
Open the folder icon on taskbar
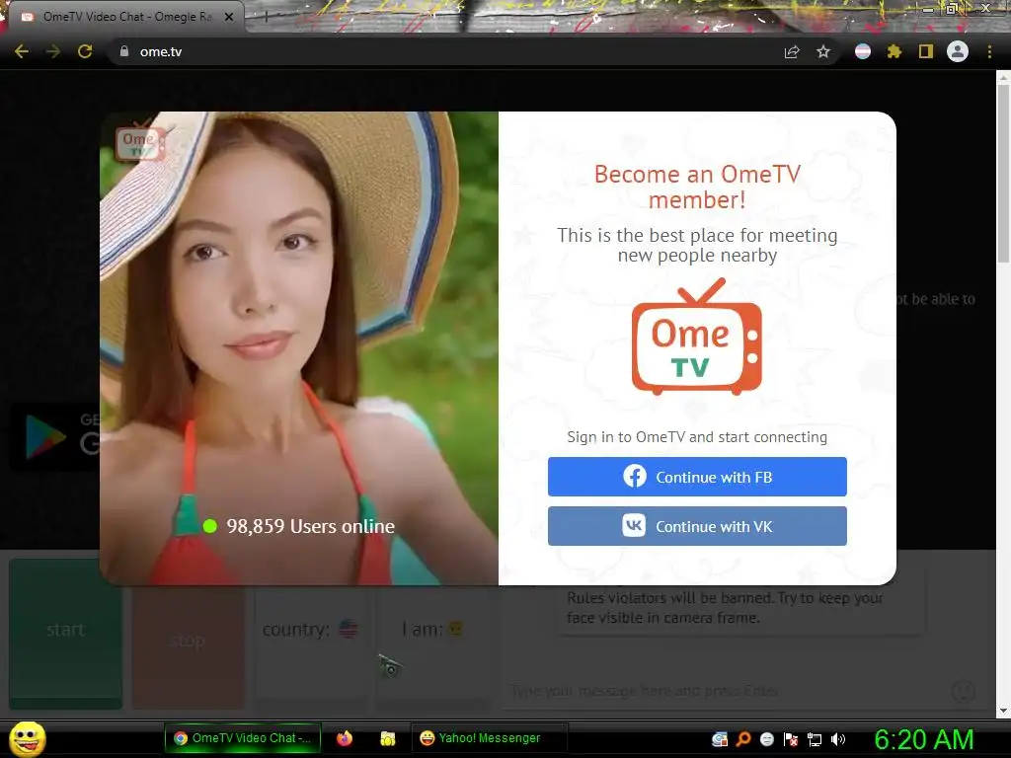point(387,738)
